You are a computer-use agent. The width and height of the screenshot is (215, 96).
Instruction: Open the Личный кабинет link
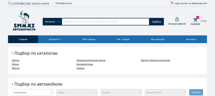pyautogui.click(x=177, y=24)
